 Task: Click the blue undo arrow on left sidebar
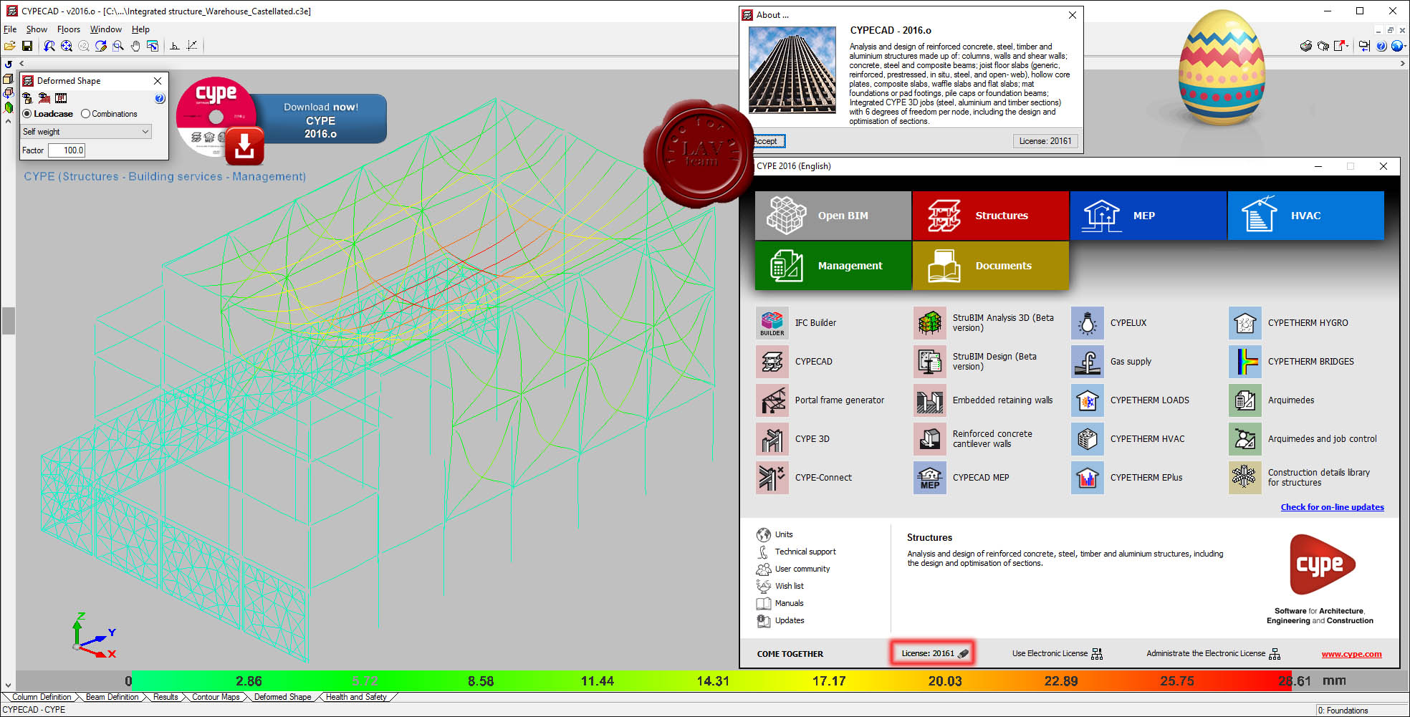click(x=8, y=64)
